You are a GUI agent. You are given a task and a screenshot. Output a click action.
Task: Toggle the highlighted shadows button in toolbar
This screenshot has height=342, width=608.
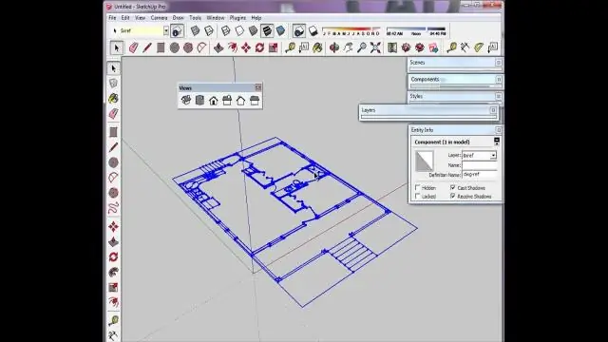(x=298, y=31)
